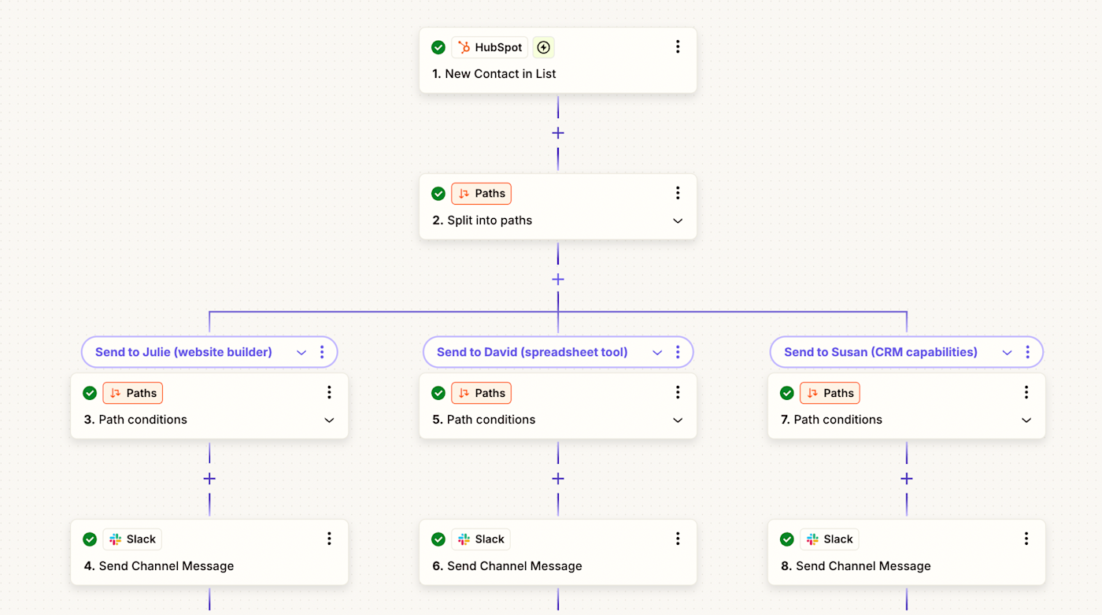Click the Paths badge on step 7
1102x615 pixels.
[x=830, y=393]
